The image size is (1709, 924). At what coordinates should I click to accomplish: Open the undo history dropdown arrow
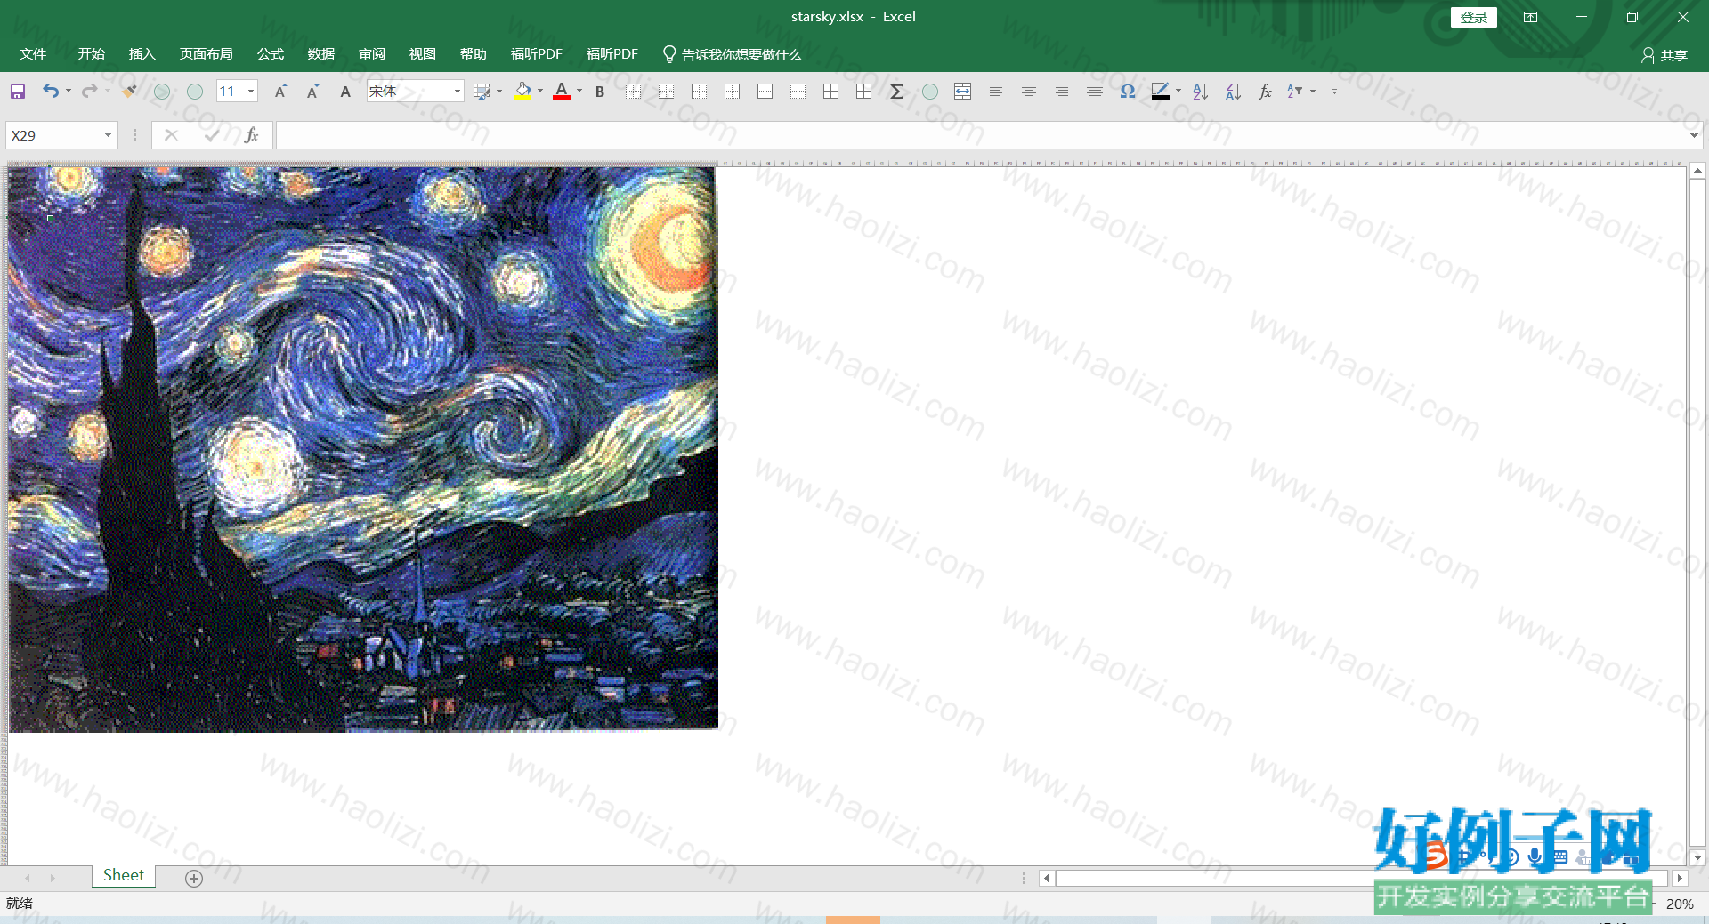(69, 91)
